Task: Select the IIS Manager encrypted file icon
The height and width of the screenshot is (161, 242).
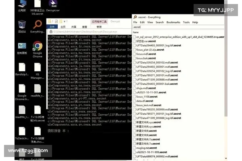Action: coord(38,71)
